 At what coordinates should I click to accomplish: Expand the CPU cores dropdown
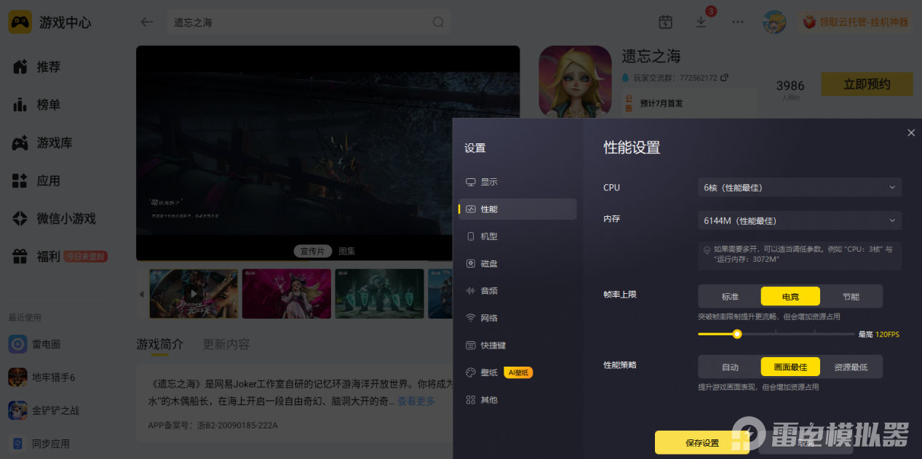tap(799, 187)
